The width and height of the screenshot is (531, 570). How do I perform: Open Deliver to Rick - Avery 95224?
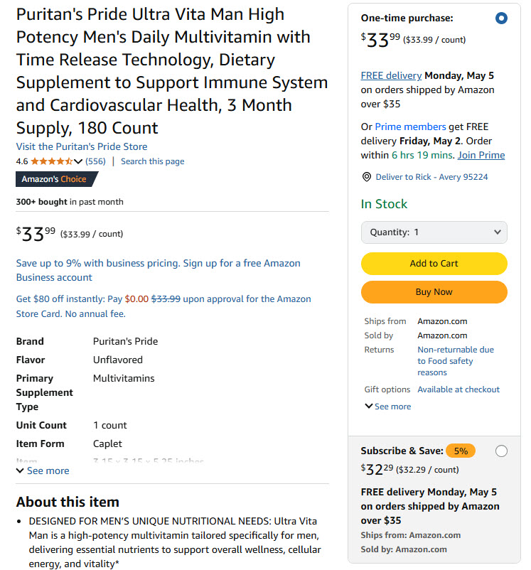[x=431, y=177]
